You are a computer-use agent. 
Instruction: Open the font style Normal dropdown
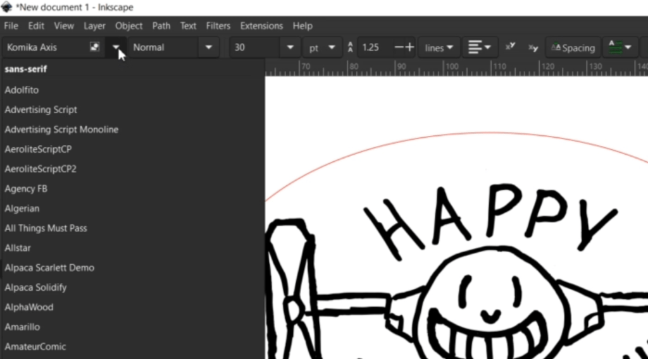(x=208, y=47)
